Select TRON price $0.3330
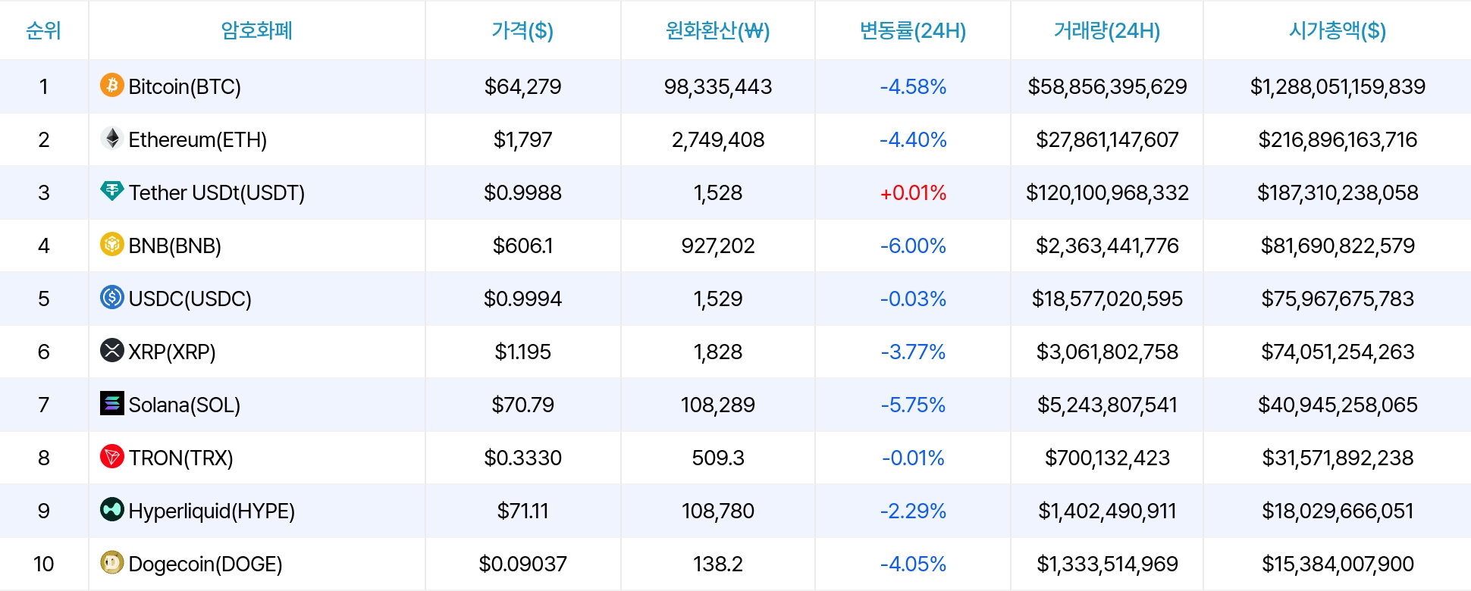This screenshot has height=591, width=1471. click(523, 458)
